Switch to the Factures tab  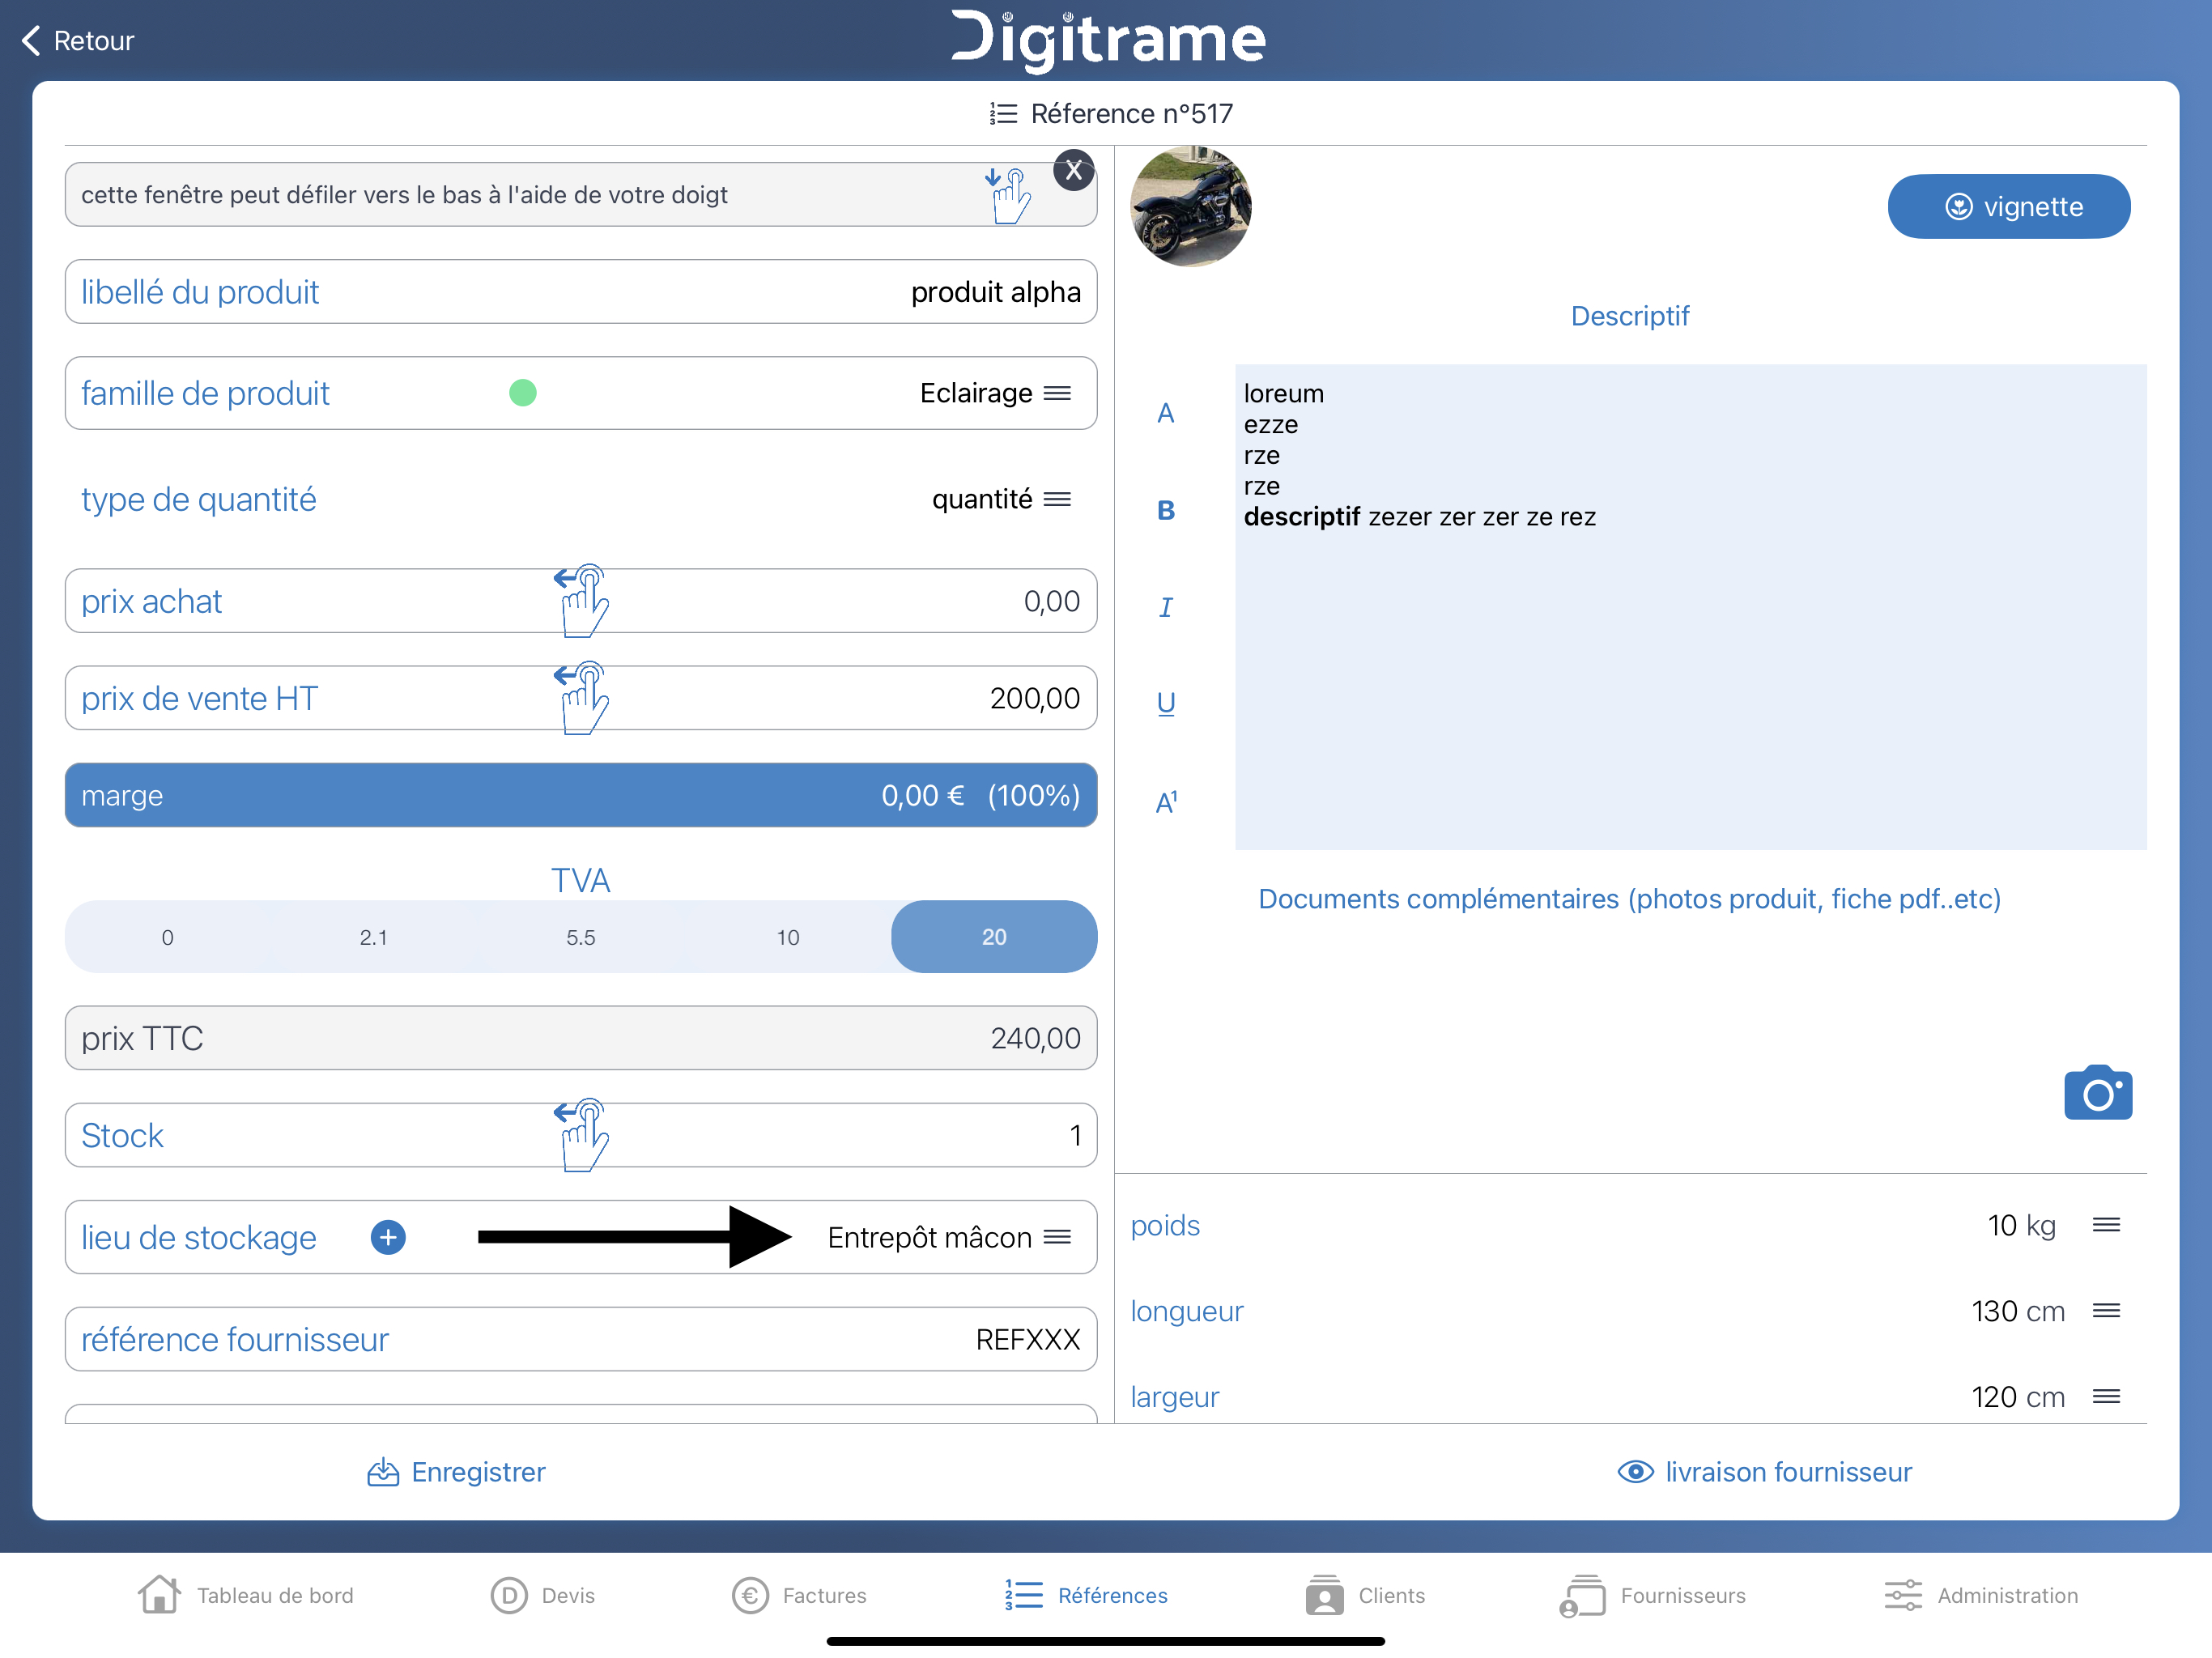[x=799, y=1595]
